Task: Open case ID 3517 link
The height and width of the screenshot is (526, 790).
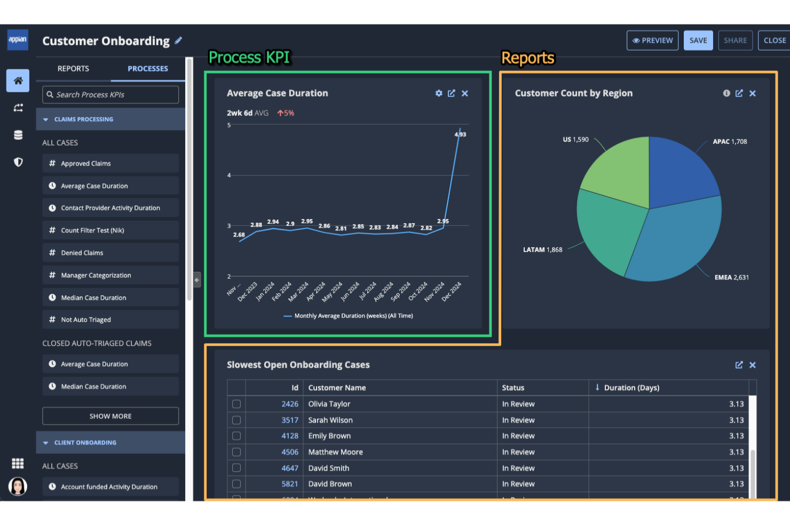Action: click(x=290, y=420)
